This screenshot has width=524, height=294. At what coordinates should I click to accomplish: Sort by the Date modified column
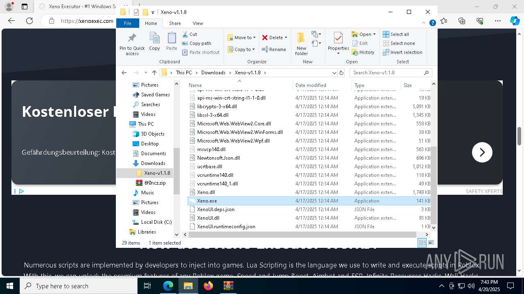tap(322, 85)
